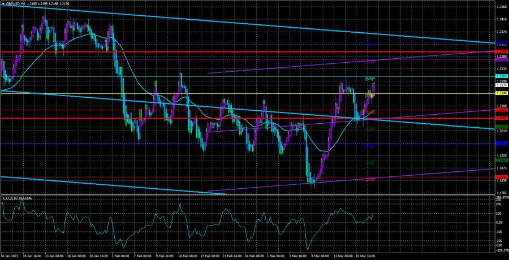Click the yellow price tag 1.2146
This screenshot has width=509, height=260.
coord(502,93)
